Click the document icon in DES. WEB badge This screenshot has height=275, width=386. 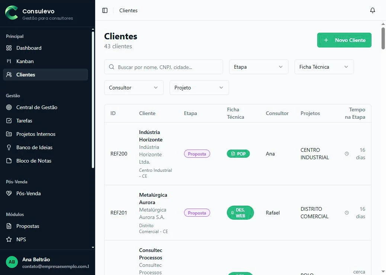[232, 213]
